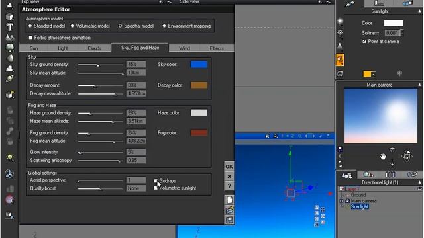The width and height of the screenshot is (424, 238).
Task: Switch to the Effects tab
Action: [217, 48]
